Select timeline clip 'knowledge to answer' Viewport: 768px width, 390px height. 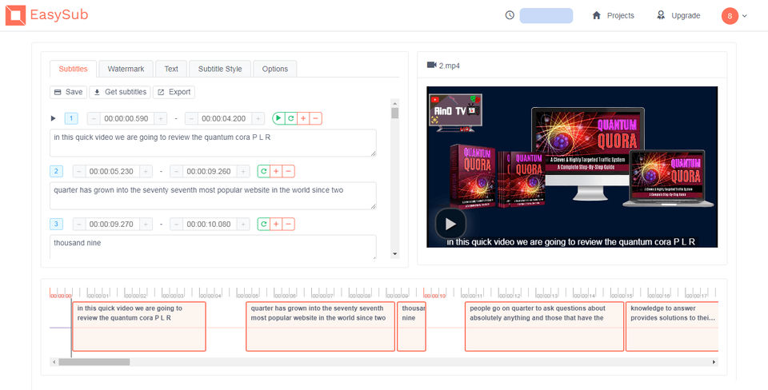click(x=672, y=326)
